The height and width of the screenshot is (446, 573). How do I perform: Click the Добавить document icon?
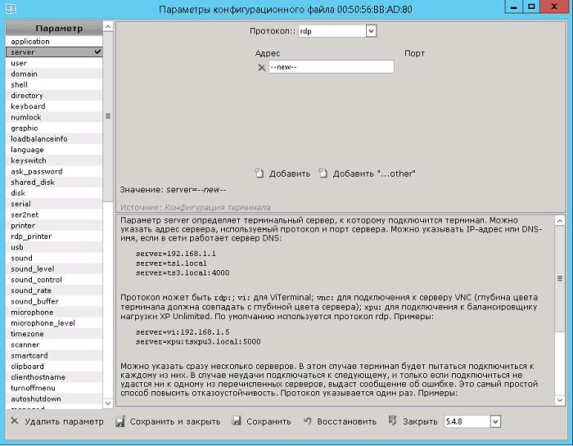[259, 173]
